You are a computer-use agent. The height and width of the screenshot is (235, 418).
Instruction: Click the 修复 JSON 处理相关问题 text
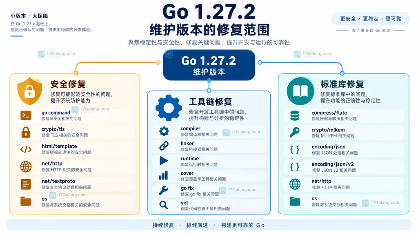(335, 153)
